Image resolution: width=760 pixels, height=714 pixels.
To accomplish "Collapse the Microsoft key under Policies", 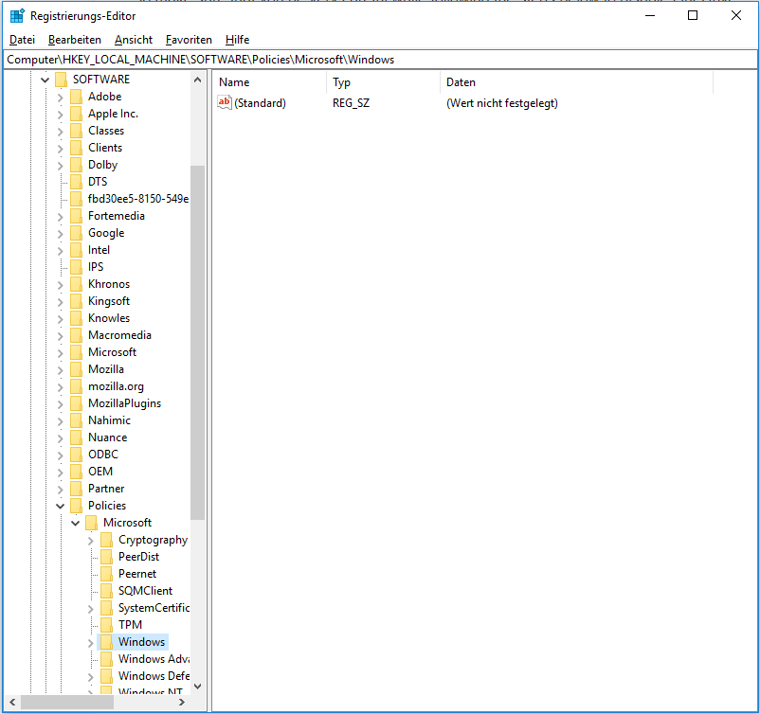I will pos(76,523).
